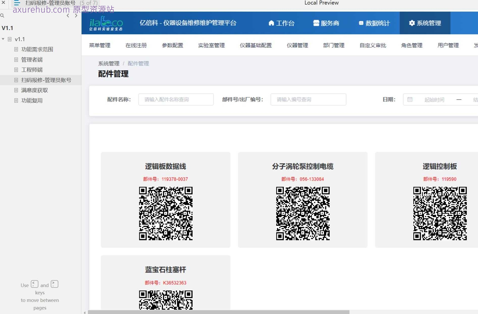Open the 功能需求范围 page
478x314 pixels.
click(x=37, y=49)
